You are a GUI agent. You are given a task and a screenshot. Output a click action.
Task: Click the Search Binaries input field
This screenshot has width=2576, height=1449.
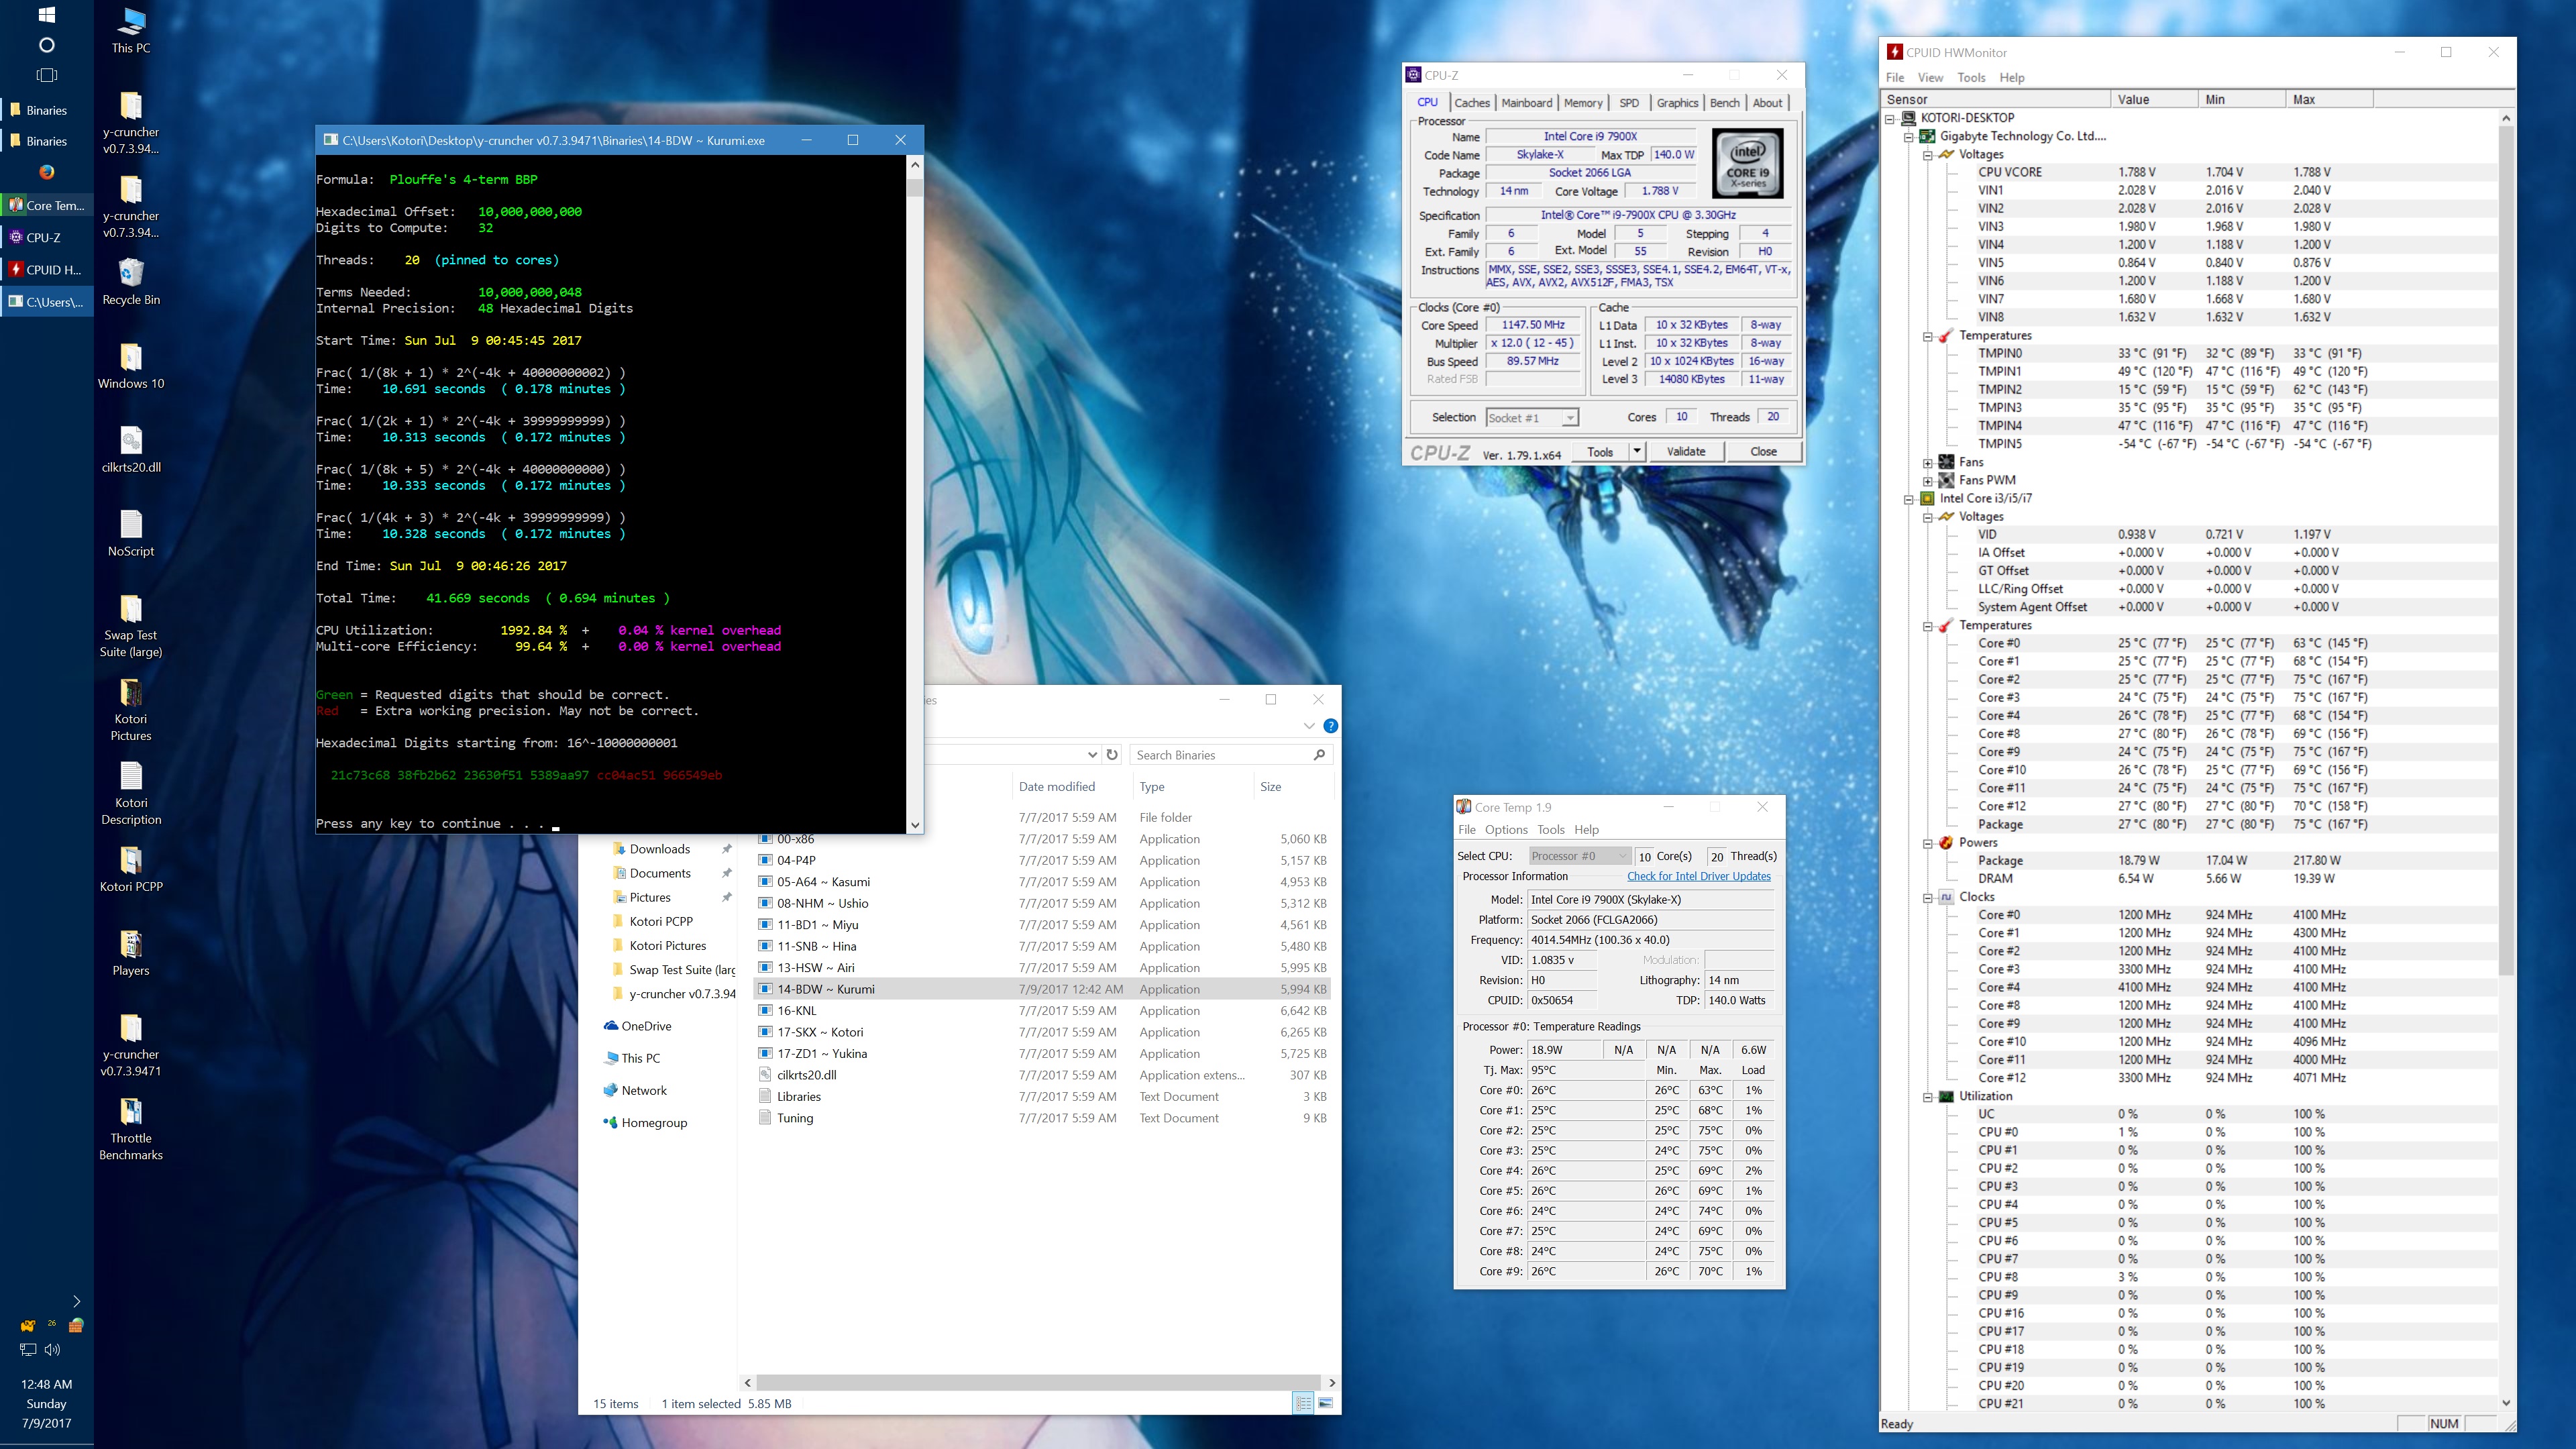pos(1220,755)
